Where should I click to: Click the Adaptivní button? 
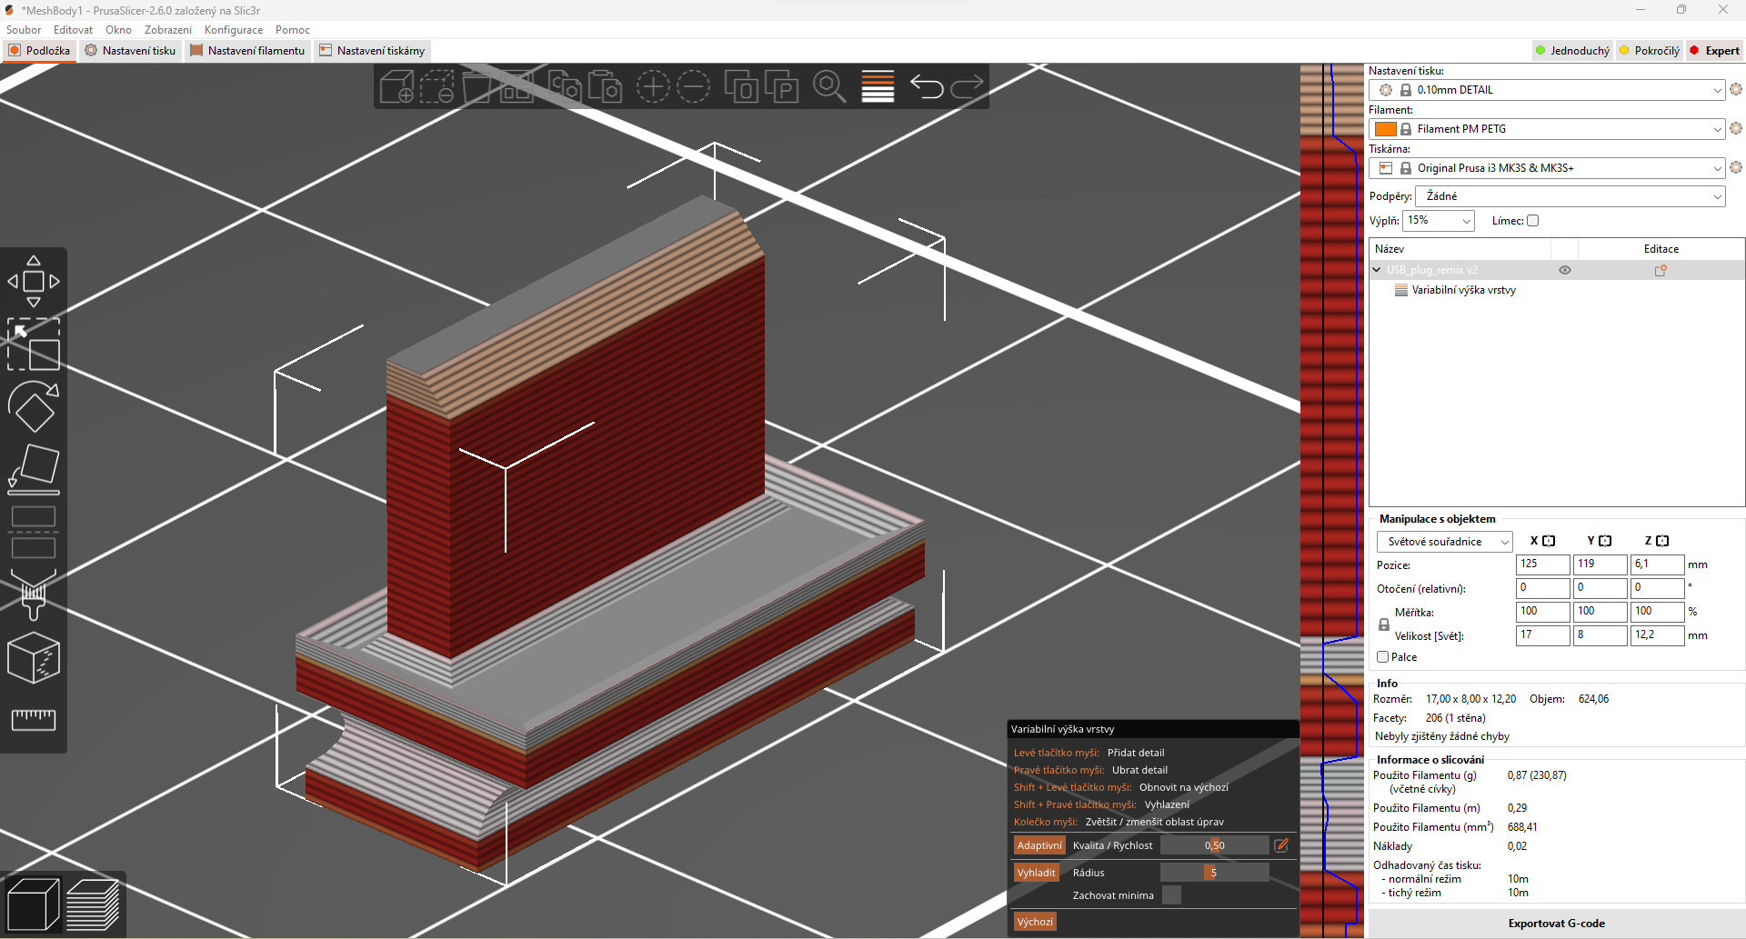point(1039,845)
